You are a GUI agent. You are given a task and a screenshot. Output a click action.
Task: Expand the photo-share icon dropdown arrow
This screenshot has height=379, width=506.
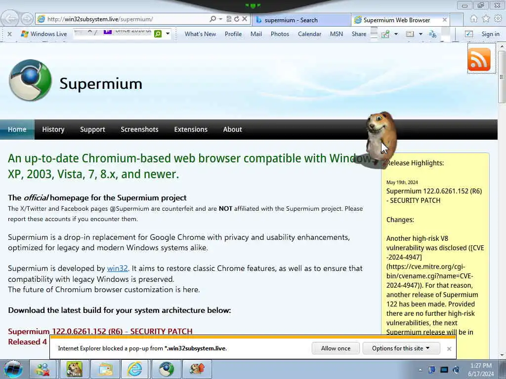coord(396,34)
